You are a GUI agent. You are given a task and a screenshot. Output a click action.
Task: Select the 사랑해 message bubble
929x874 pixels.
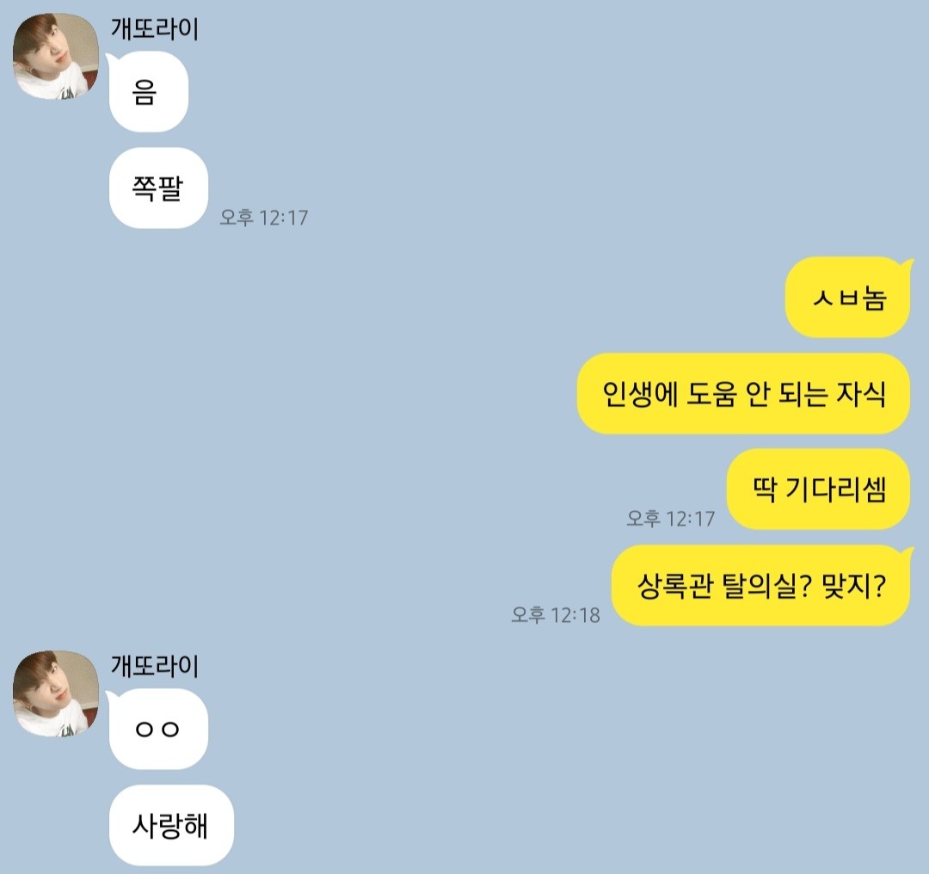[171, 826]
